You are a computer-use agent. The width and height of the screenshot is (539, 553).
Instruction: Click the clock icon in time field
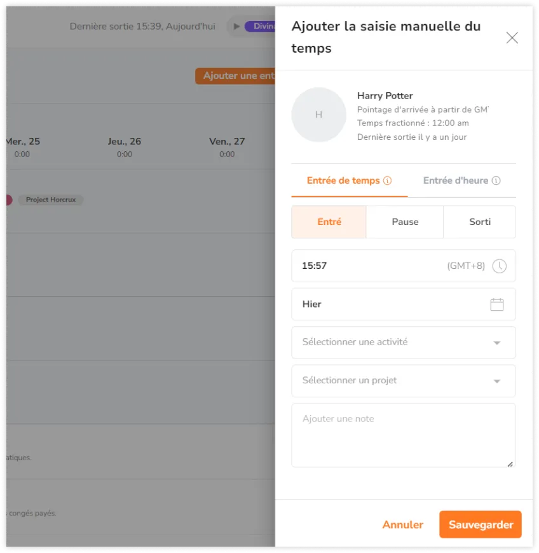tap(500, 266)
